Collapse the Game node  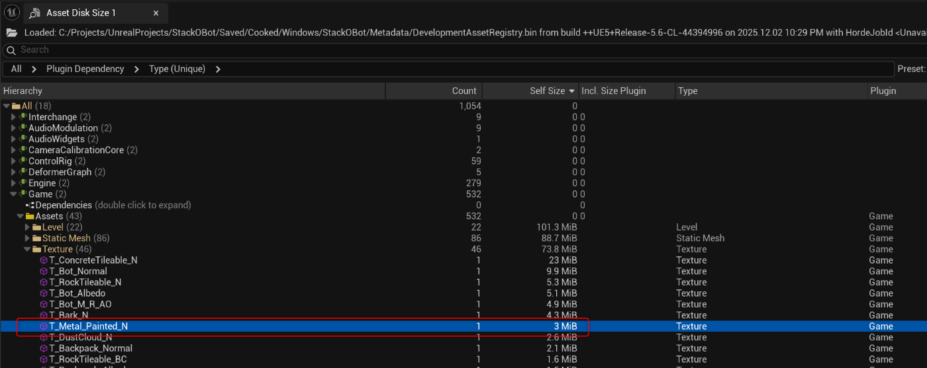tap(13, 194)
